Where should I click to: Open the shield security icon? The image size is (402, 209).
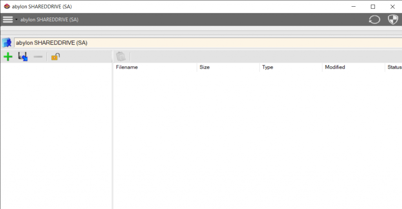(393, 20)
